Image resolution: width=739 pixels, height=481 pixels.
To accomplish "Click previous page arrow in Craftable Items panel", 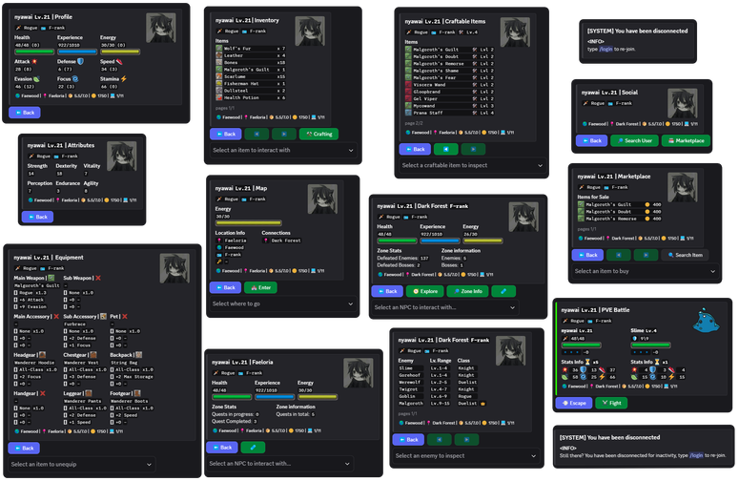I will click(x=445, y=149).
